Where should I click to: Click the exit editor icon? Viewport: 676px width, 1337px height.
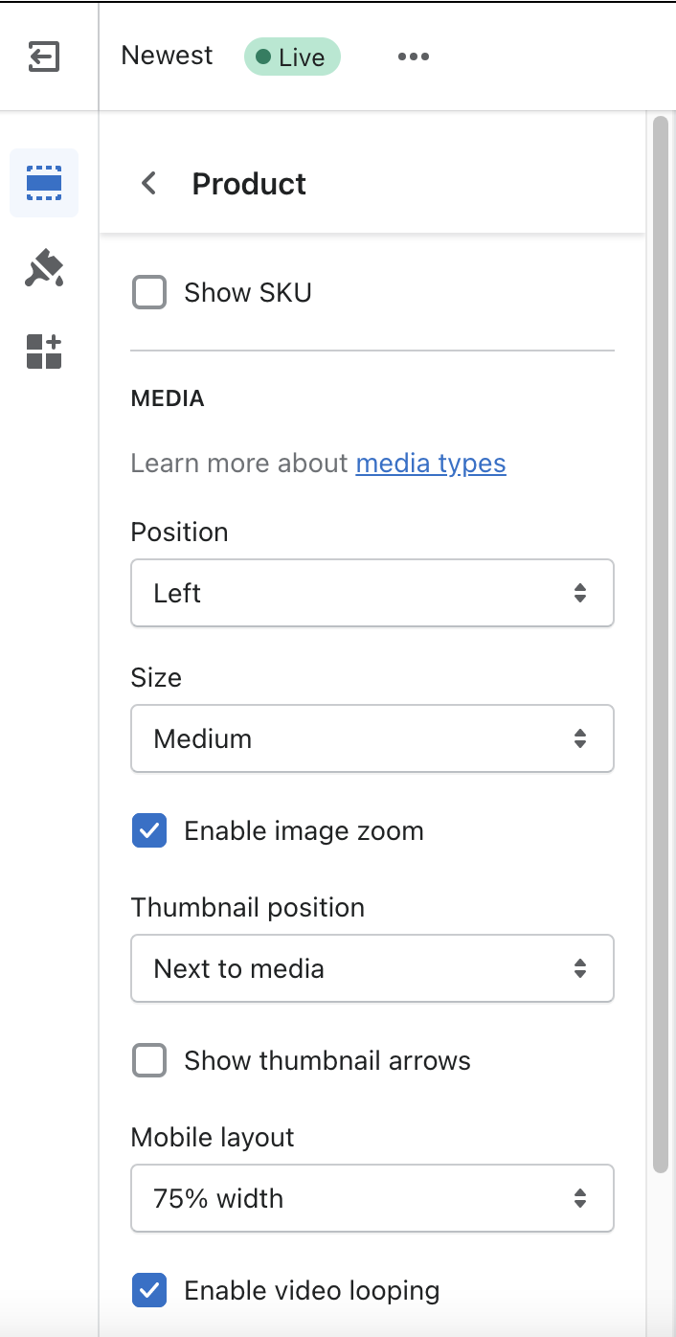coord(44,57)
